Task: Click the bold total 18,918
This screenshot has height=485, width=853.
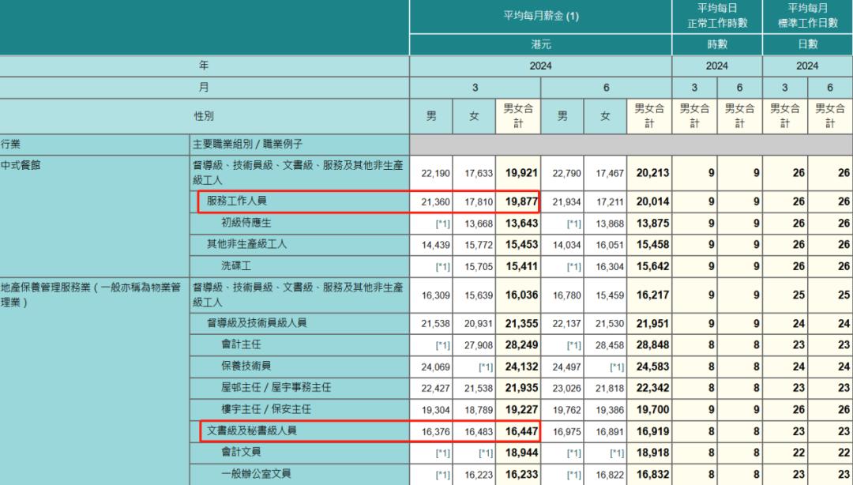Action: 653,453
